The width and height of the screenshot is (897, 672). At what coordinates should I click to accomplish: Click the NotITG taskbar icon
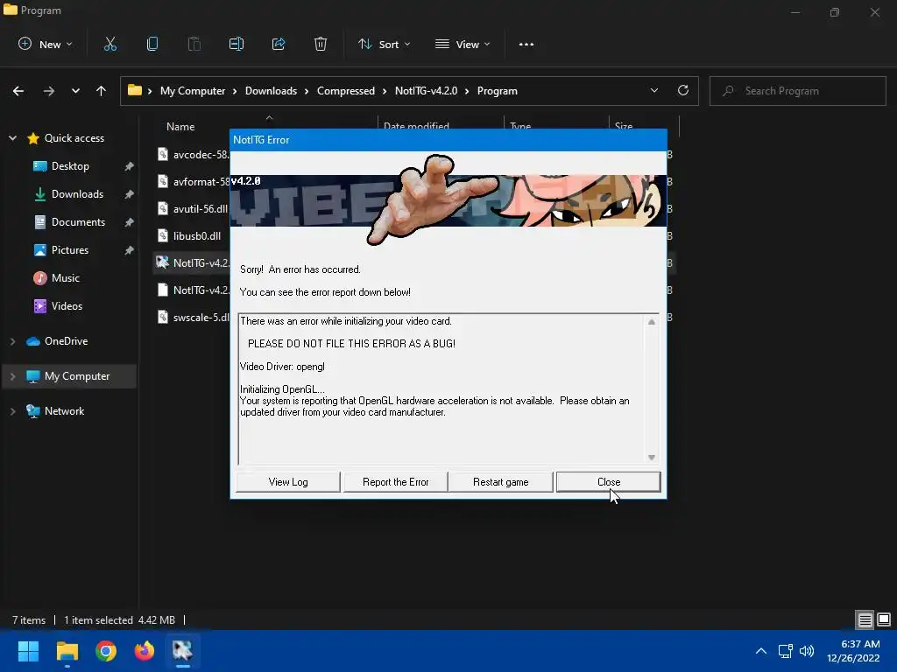tap(182, 651)
